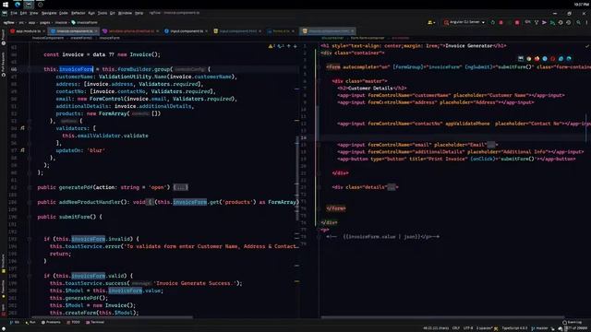591x332 pixels.
Task: Open Edge browser from the taskbar
Action: pos(18,5)
